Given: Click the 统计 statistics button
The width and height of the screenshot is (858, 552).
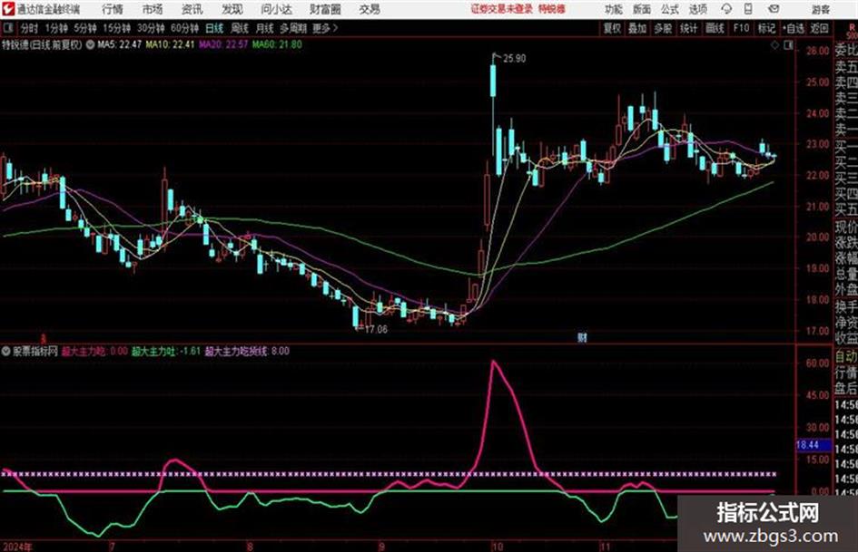Looking at the screenshot, I should 688,28.
